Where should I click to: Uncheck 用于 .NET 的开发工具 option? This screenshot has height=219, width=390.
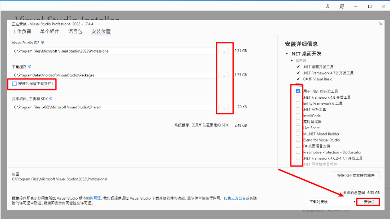pos(298,91)
